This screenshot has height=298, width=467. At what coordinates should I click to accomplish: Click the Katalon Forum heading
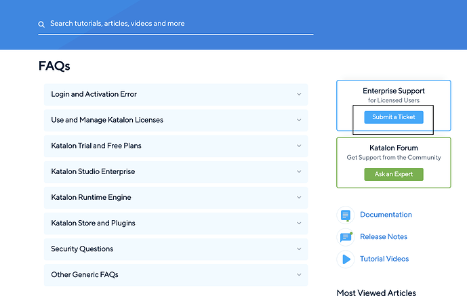pos(394,148)
